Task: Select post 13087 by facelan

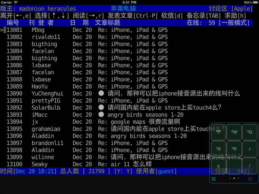Action: (126, 72)
